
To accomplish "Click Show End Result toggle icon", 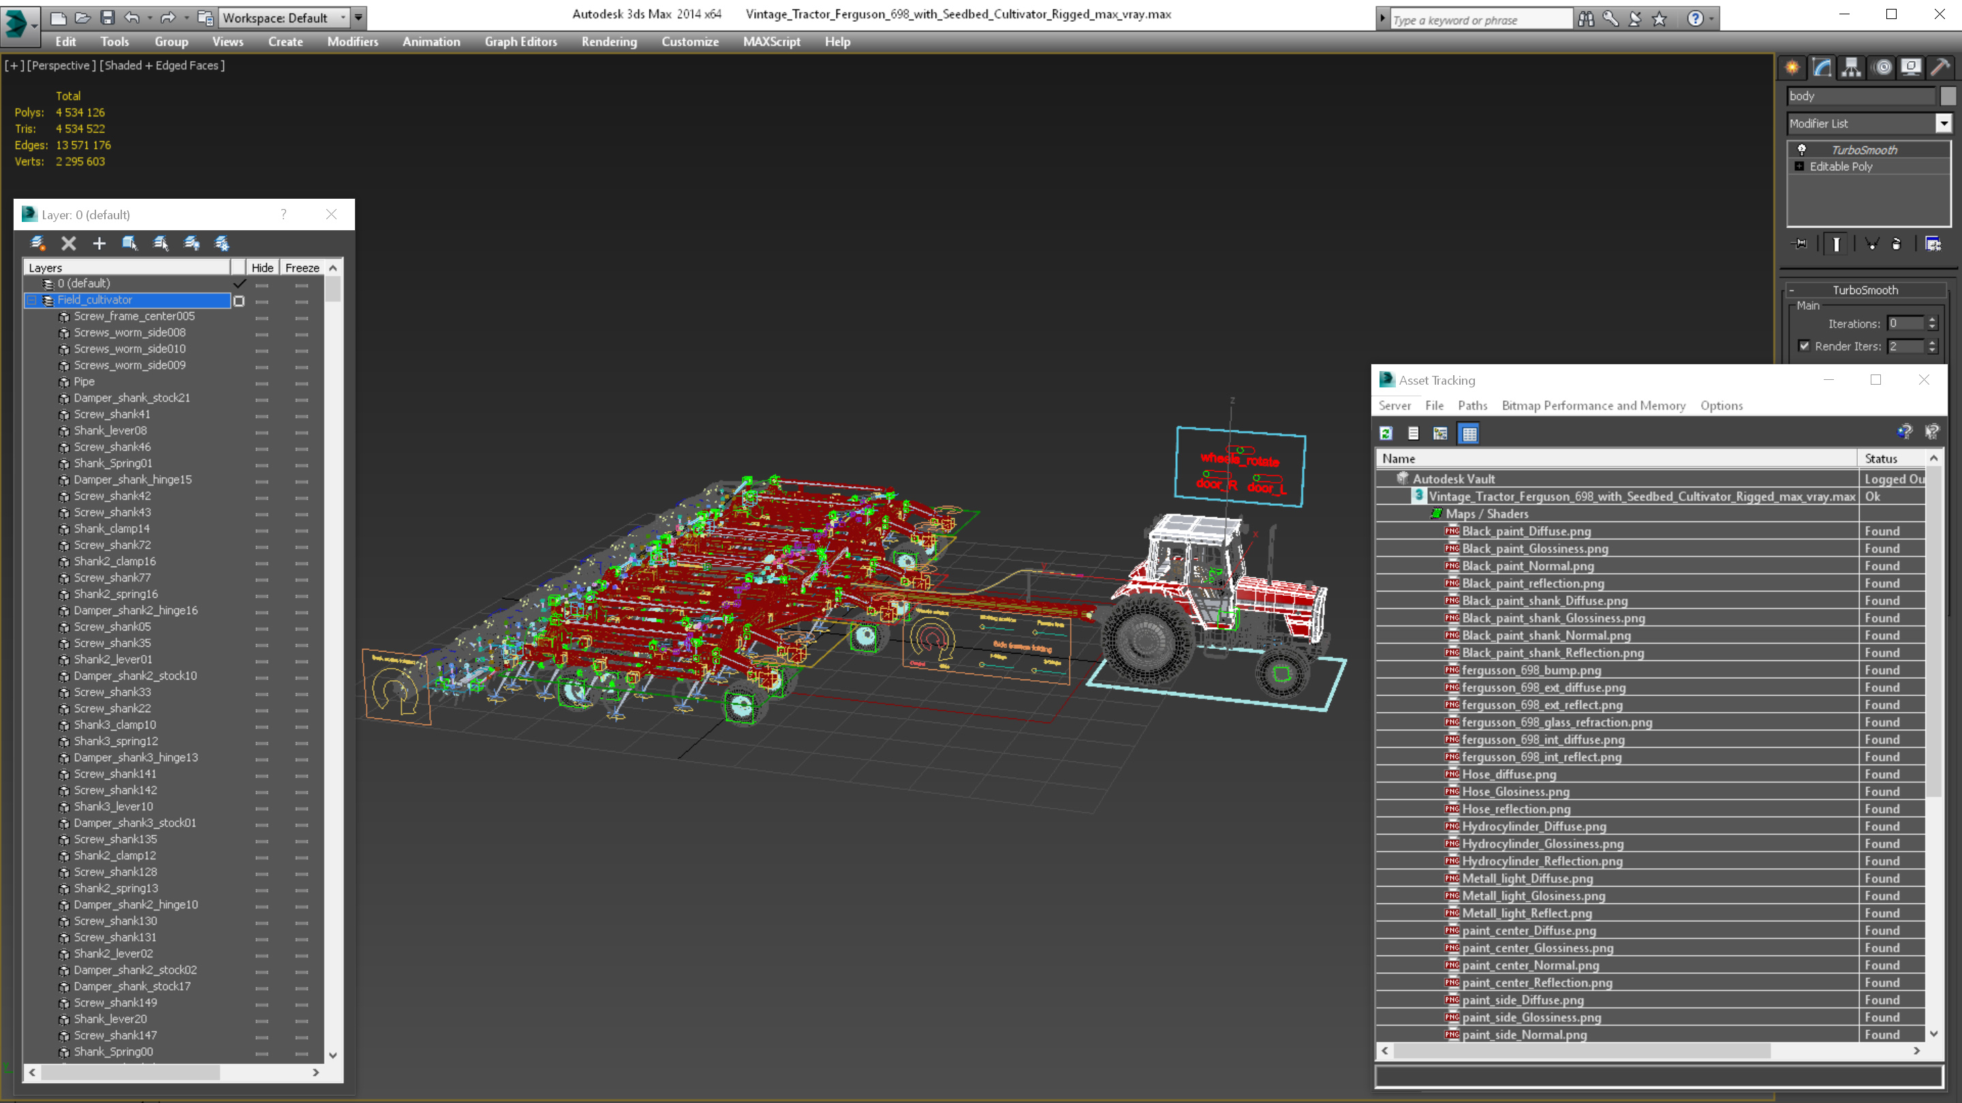I will (x=1837, y=244).
